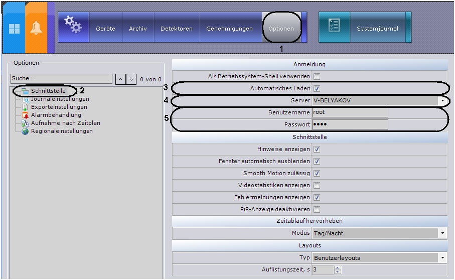
Task: Toggle Fenster automatisch ausblenden checkbox
Action: click(317, 162)
